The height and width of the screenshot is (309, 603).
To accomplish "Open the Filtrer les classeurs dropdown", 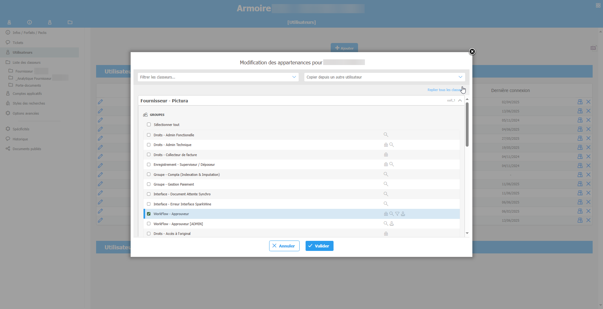I will click(x=218, y=77).
